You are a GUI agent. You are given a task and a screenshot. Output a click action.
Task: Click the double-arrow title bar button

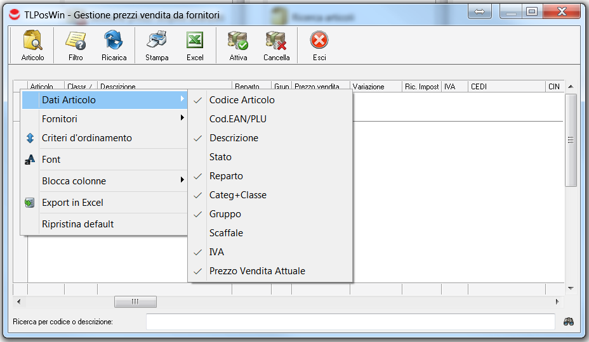point(479,11)
